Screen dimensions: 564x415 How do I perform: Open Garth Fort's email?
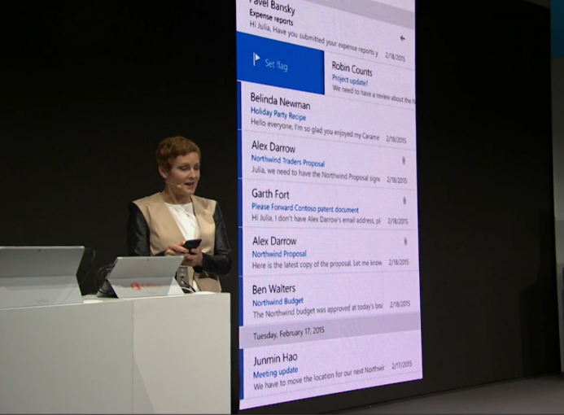[x=329, y=204]
